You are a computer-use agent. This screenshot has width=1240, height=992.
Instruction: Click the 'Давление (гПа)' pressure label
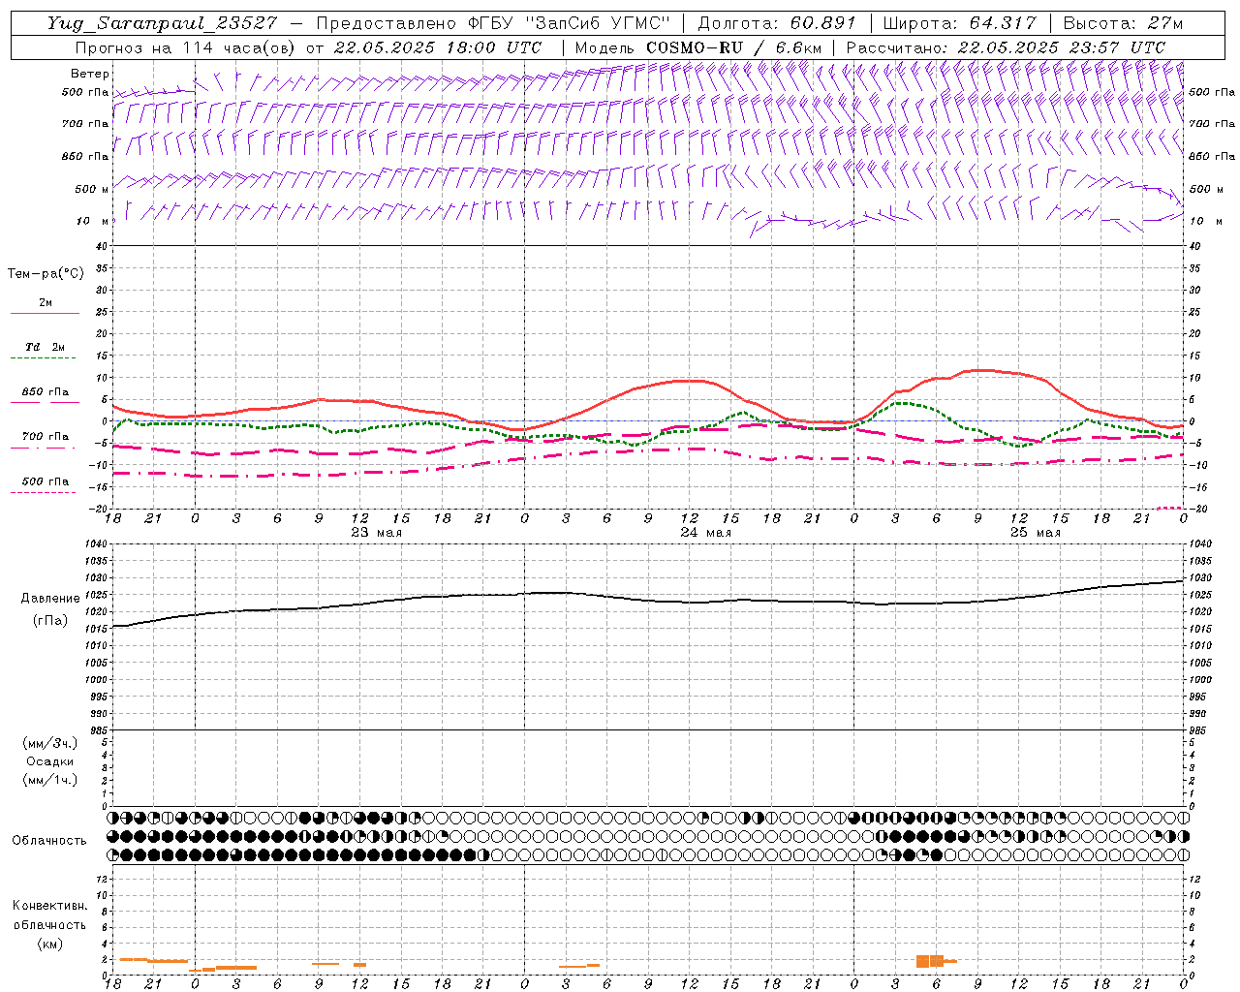[50, 609]
